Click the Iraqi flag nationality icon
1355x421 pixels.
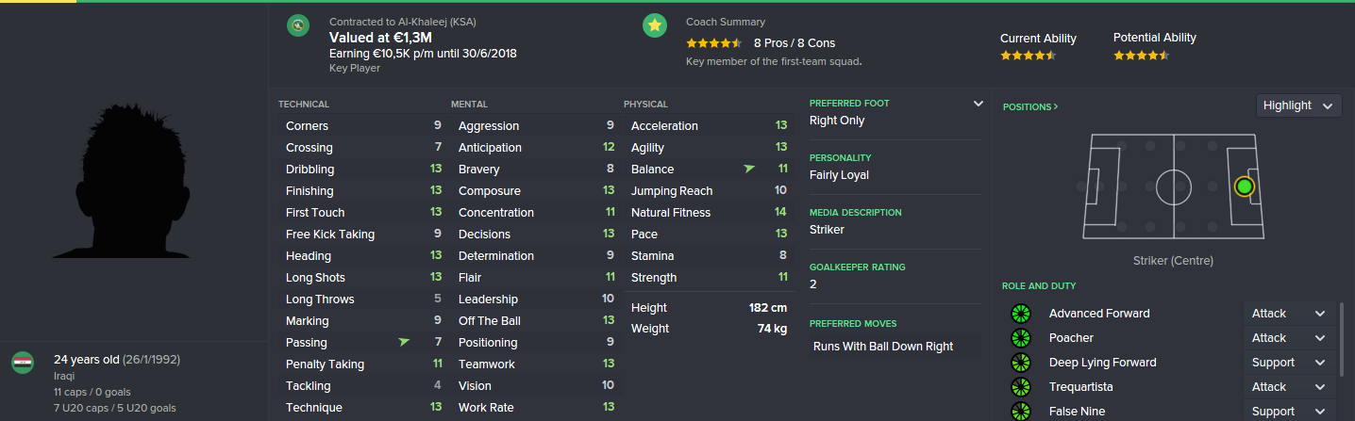tap(23, 363)
